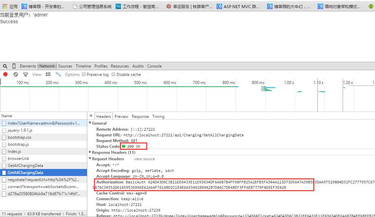375x217 pixels.
Task: Open the Console panel
Action: tap(154, 66)
